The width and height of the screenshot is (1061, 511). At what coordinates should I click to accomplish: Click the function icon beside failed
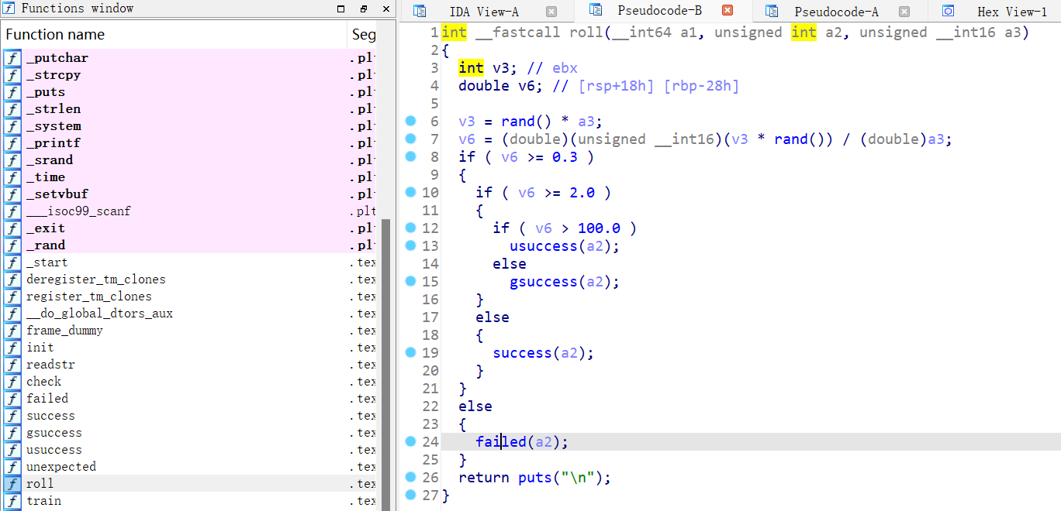tap(12, 399)
